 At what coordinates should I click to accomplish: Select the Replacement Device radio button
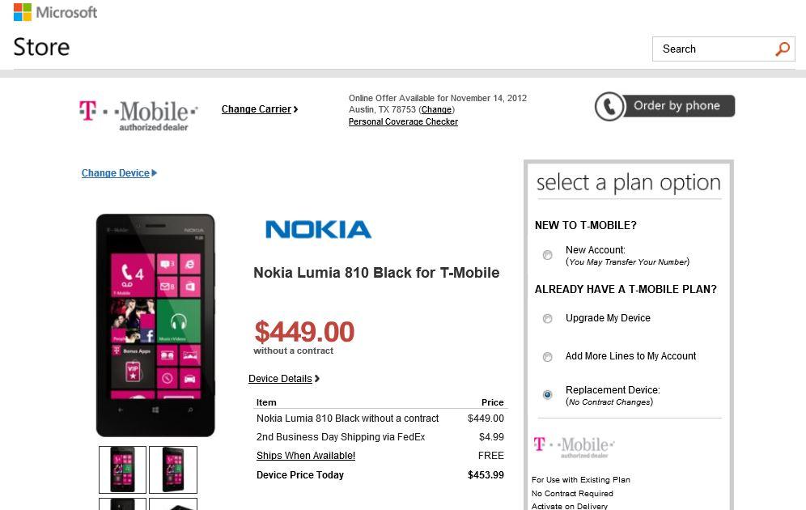548,395
